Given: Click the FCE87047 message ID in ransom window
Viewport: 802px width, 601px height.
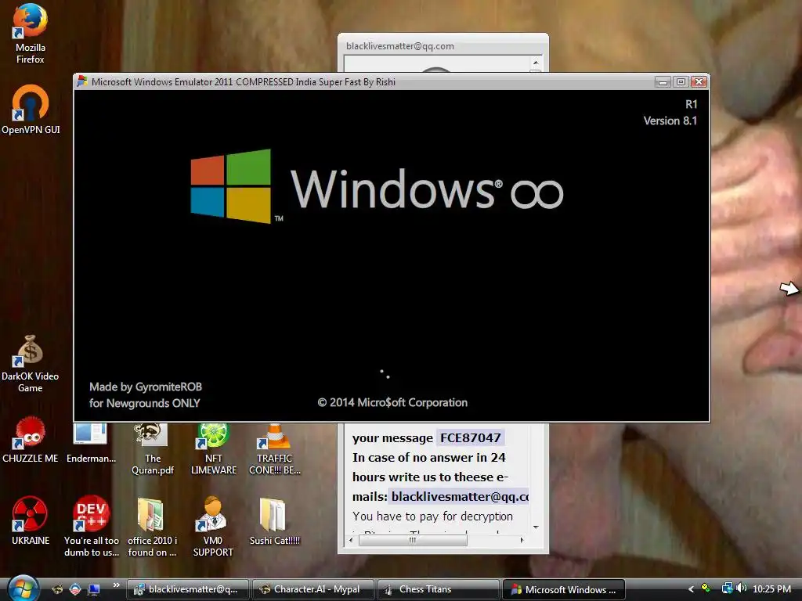Looking at the screenshot, I should pos(470,438).
